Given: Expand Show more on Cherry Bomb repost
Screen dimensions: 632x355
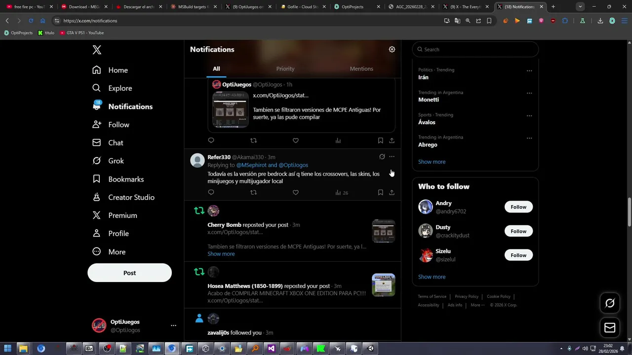Looking at the screenshot, I should (221, 254).
